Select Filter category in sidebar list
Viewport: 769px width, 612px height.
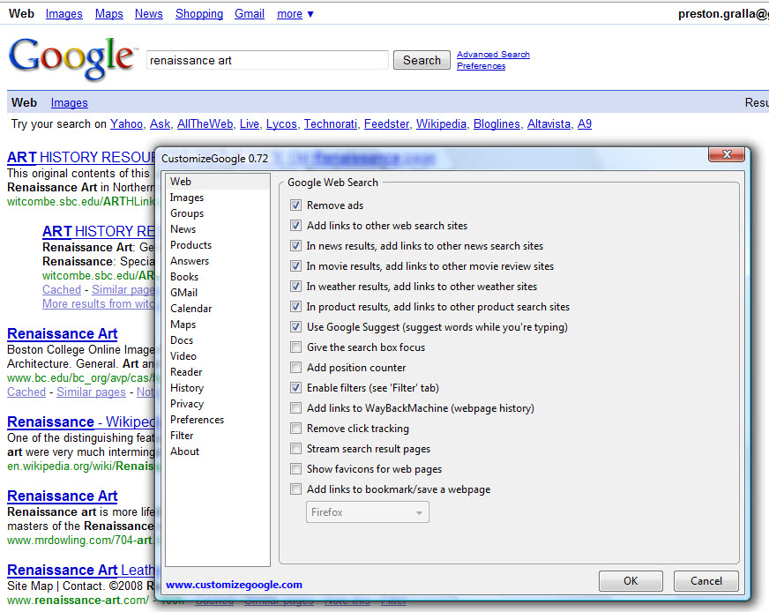pyautogui.click(x=182, y=436)
